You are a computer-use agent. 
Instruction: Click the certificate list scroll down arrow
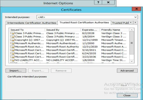[132, 61]
